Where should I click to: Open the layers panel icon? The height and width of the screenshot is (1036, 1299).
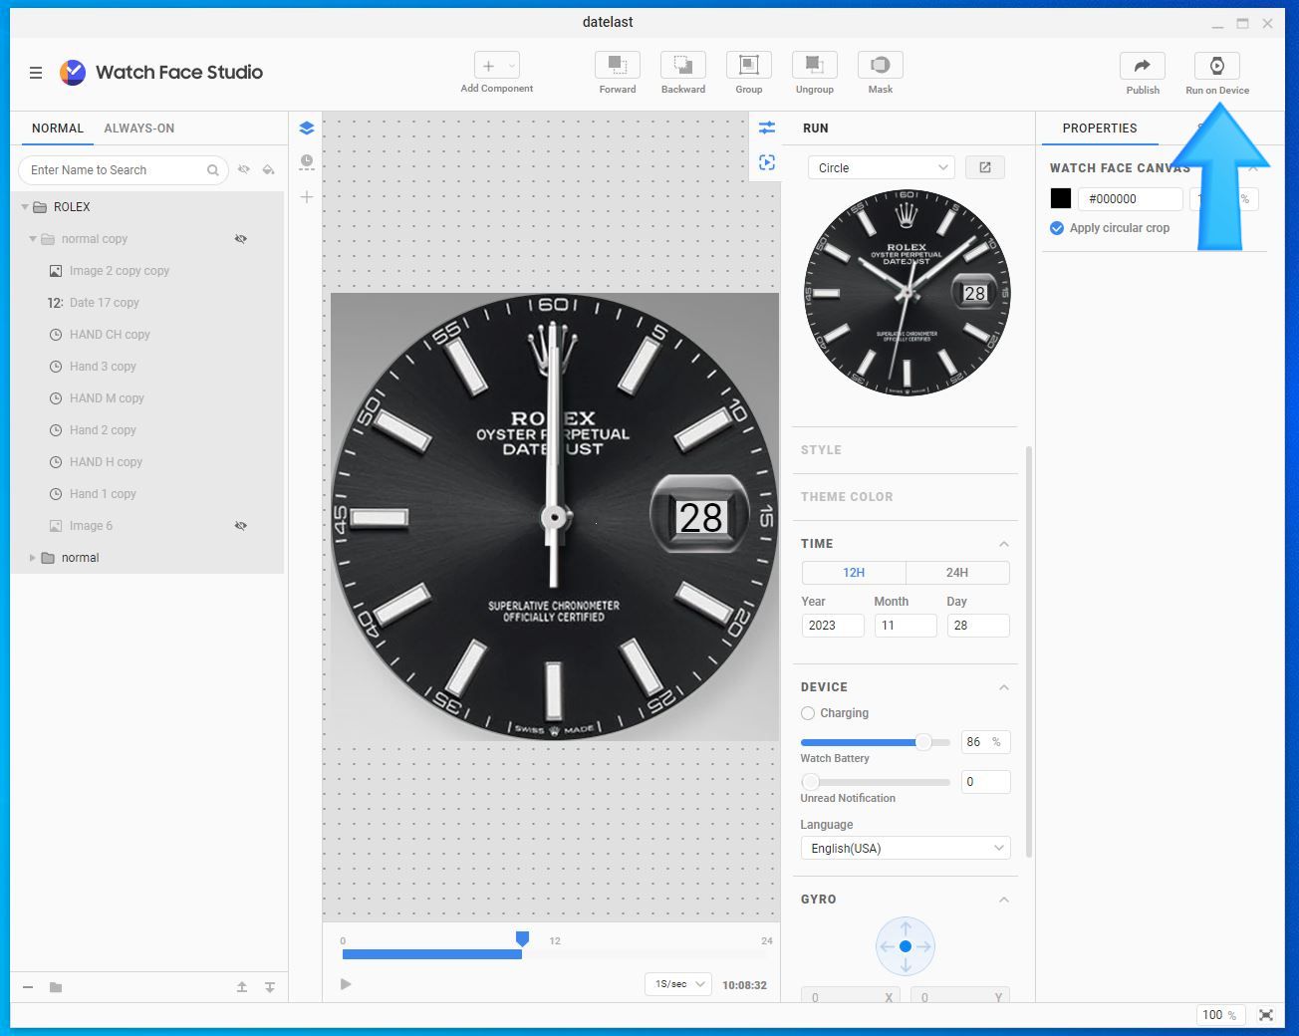click(x=307, y=128)
